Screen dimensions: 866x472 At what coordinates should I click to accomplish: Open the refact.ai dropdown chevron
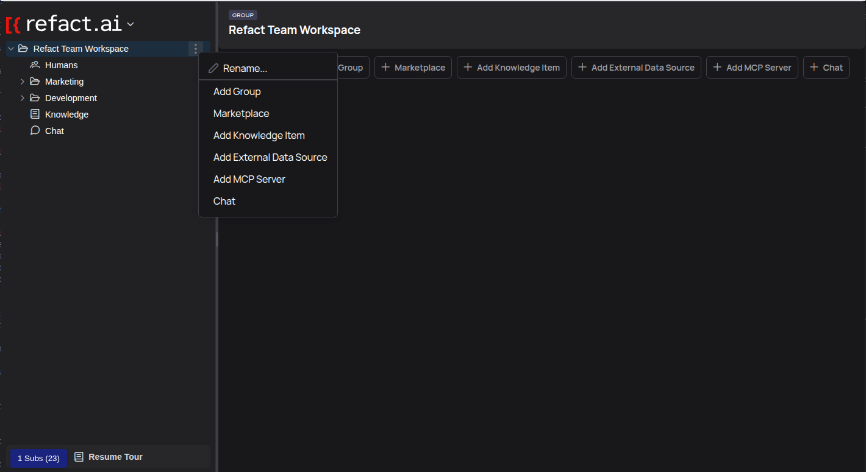tap(130, 25)
